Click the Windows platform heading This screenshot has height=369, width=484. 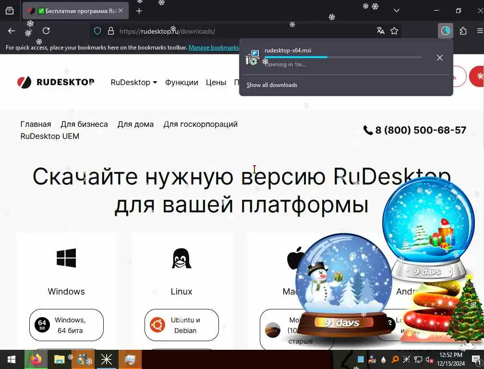coord(66,292)
